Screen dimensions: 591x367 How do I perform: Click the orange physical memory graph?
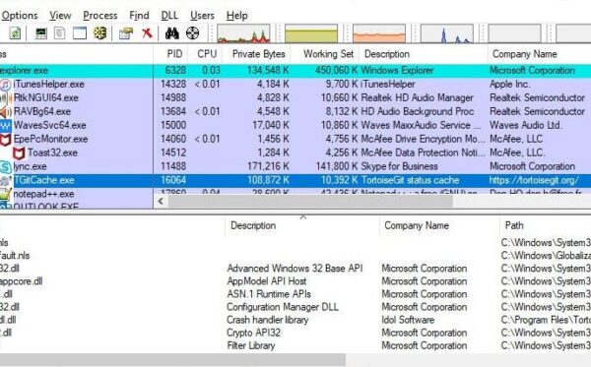click(379, 33)
